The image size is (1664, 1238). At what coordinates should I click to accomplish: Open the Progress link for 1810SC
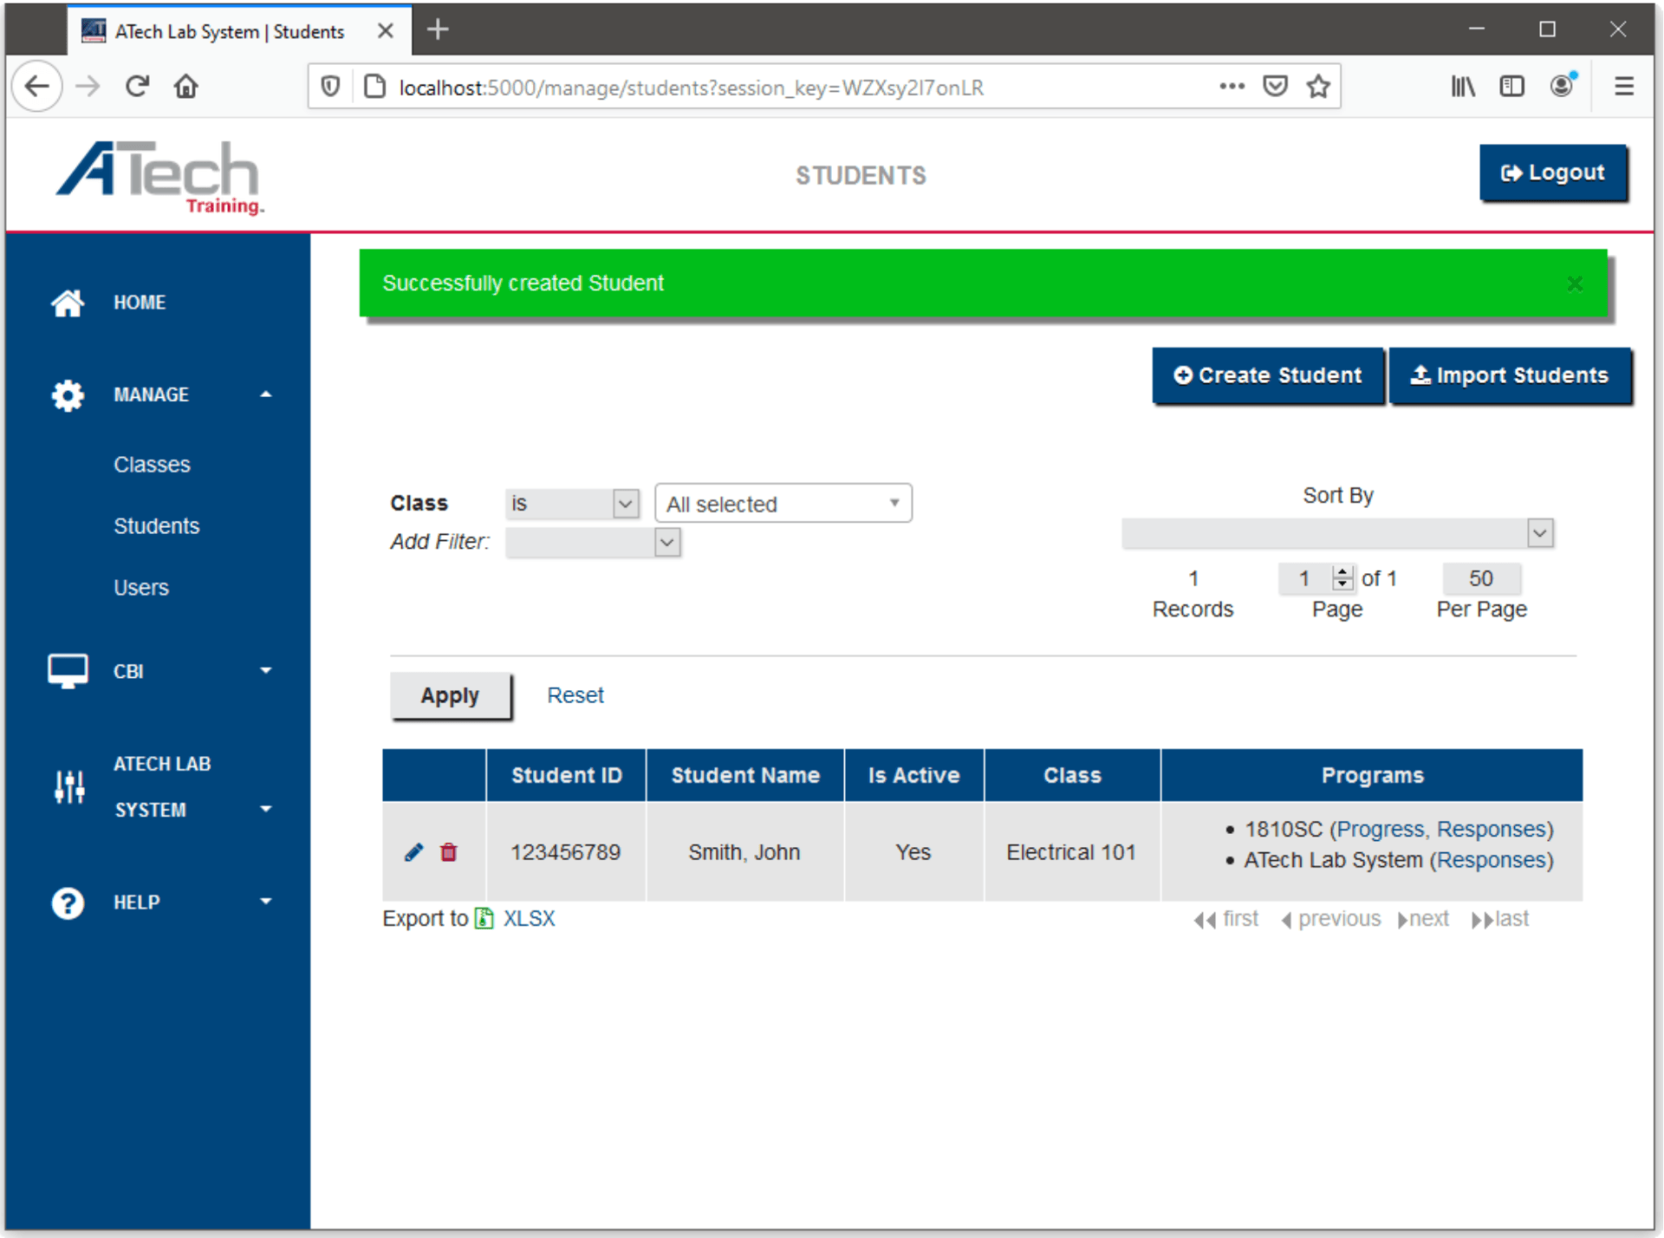[x=1380, y=830]
